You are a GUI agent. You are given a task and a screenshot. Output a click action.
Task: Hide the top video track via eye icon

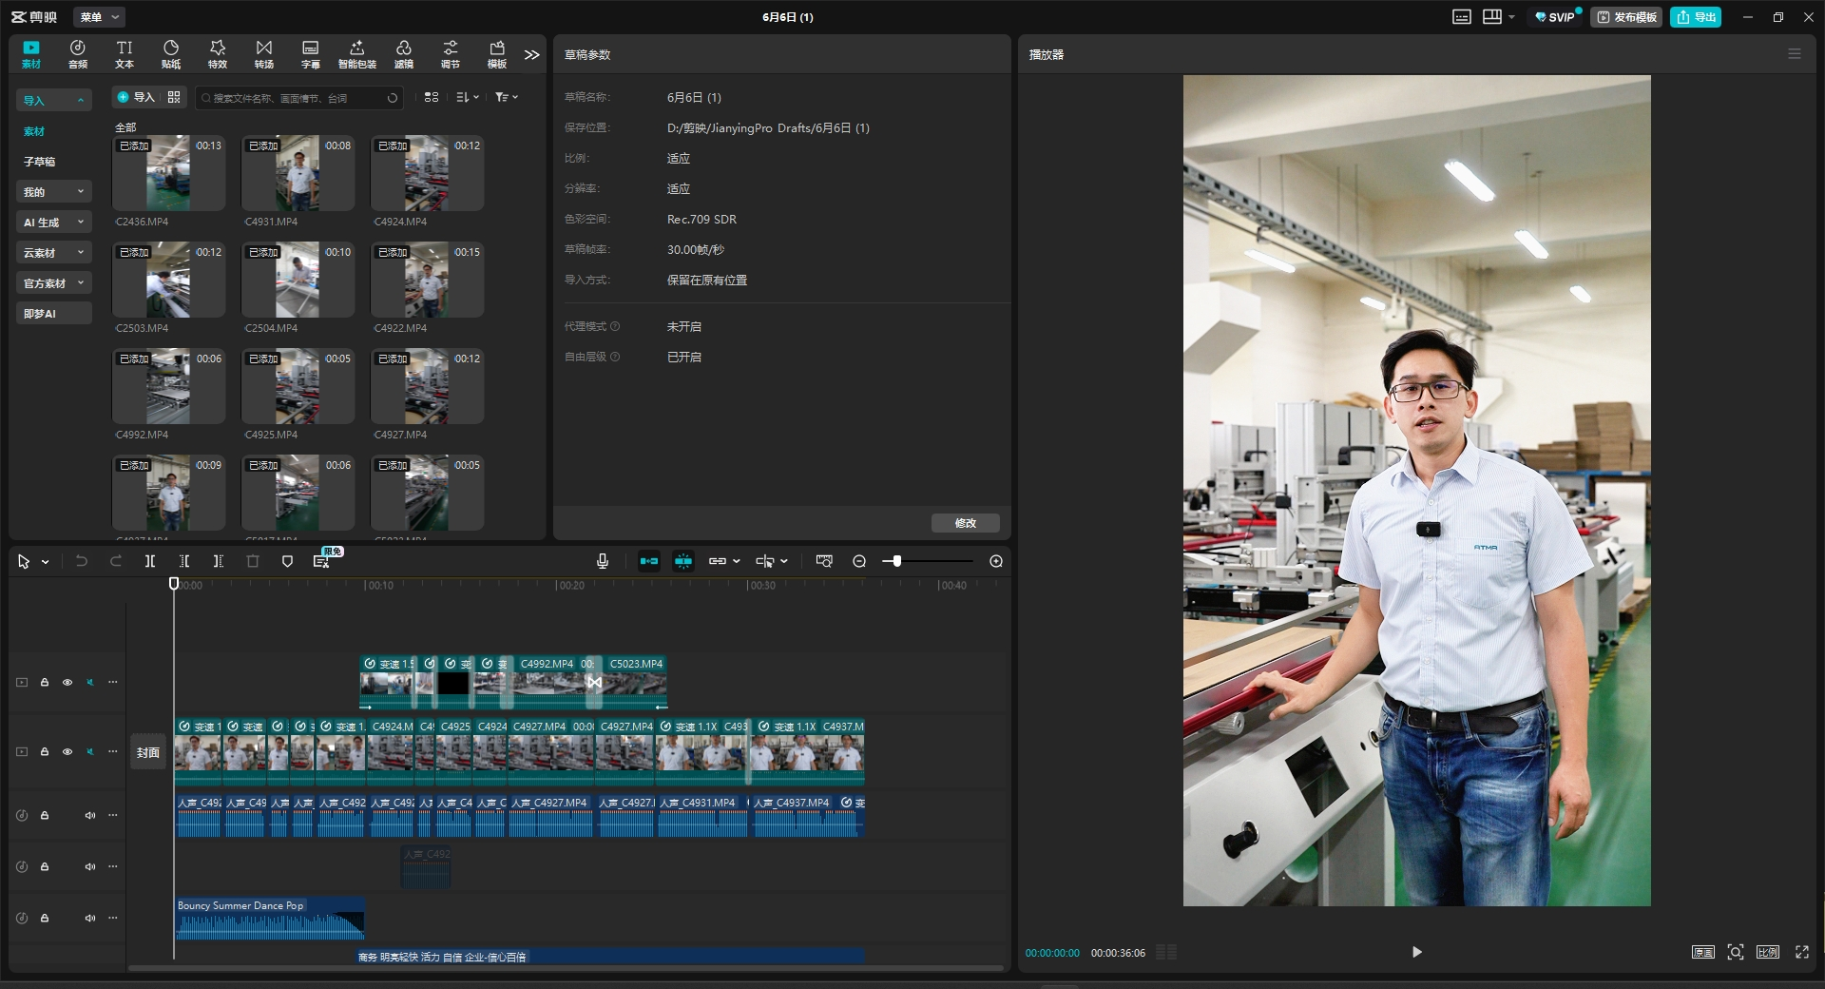pos(67,682)
